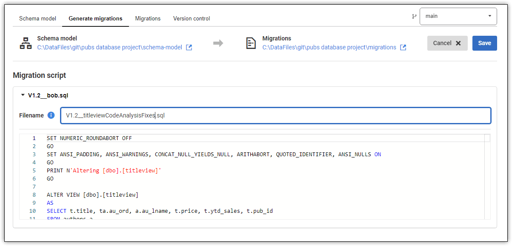Click the Migrations heading above the path

pos(277,38)
